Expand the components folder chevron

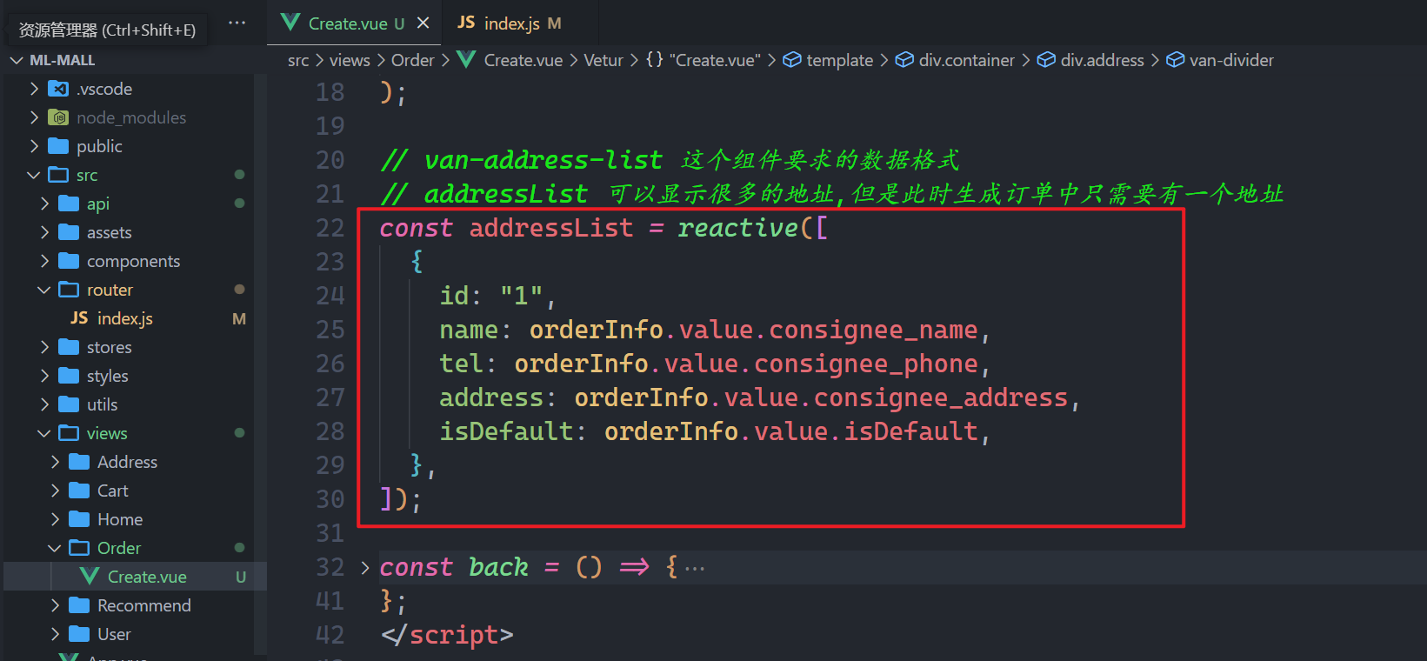(44, 261)
